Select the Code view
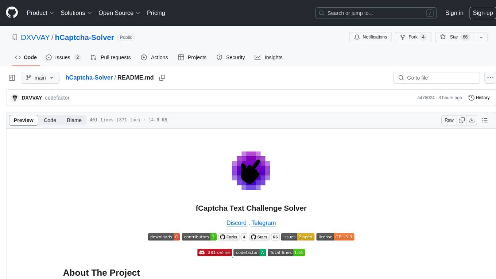This screenshot has width=496, height=279. point(50,120)
